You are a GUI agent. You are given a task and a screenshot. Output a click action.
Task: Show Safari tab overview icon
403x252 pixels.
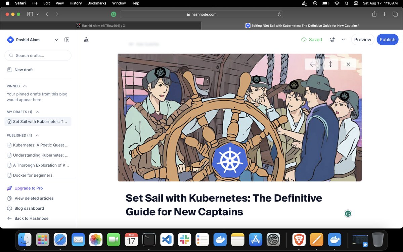point(395,14)
